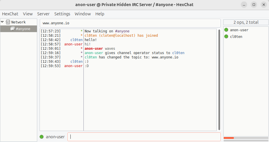Close the HexChat window

click(264, 5)
